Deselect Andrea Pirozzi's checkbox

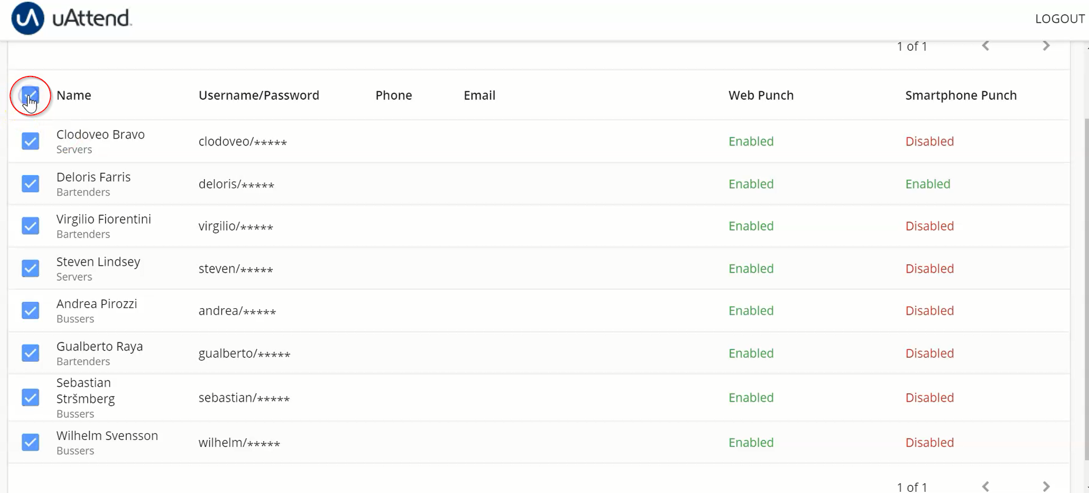coord(30,310)
